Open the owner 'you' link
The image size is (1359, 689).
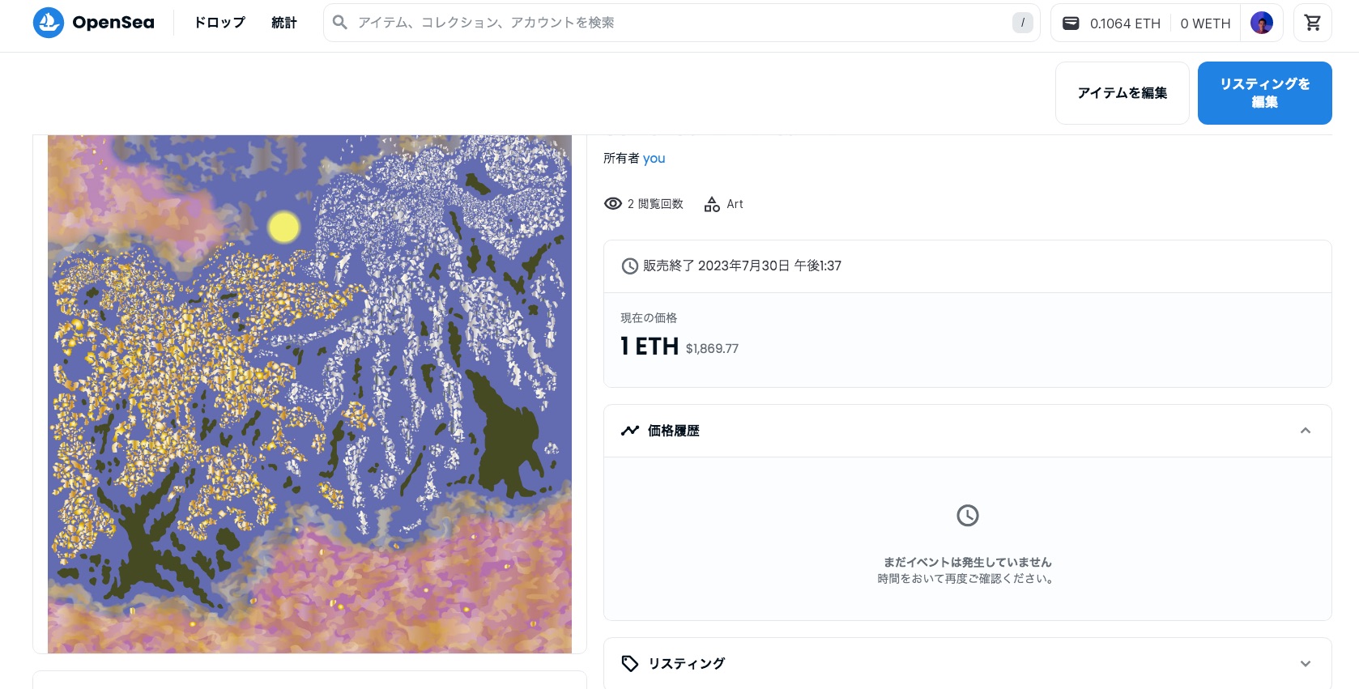[x=654, y=159]
